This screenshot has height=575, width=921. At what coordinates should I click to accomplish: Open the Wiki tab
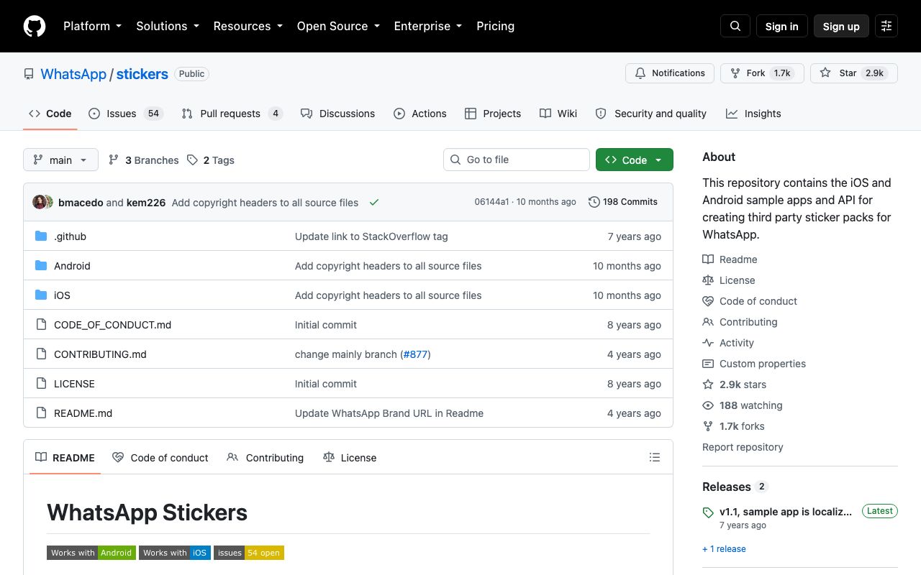(558, 114)
